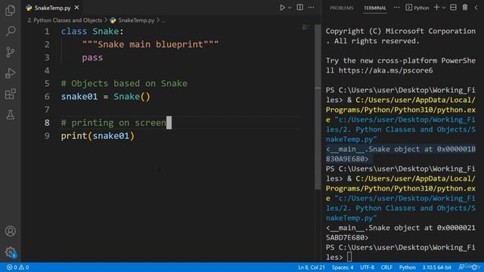Show more panel tabs ellipsis

pyautogui.click(x=396, y=8)
